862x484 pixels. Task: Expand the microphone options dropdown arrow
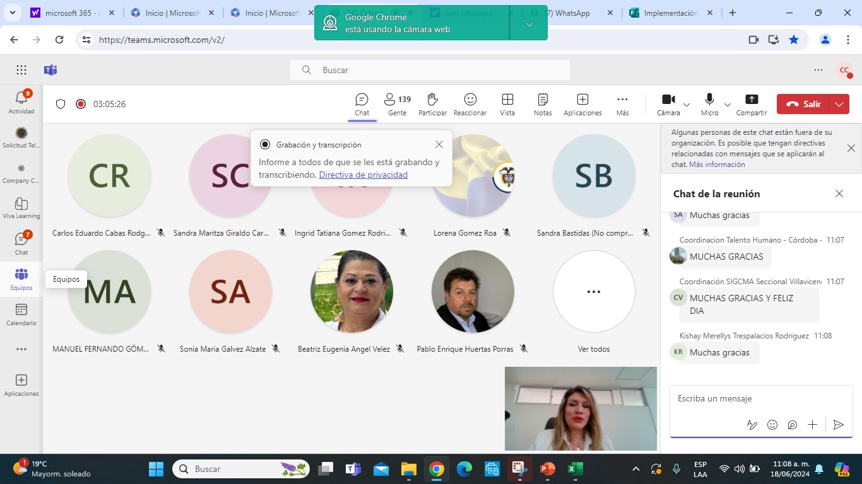click(727, 105)
